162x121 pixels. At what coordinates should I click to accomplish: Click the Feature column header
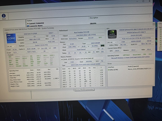[30, 20]
